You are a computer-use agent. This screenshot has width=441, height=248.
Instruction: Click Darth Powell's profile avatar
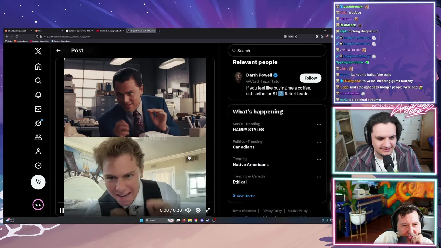[238, 78]
